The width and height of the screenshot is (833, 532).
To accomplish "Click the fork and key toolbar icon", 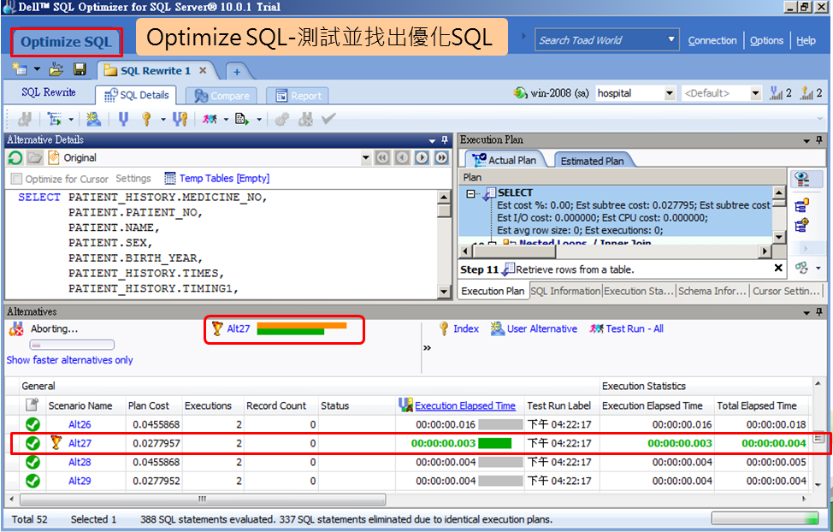I will (x=180, y=119).
